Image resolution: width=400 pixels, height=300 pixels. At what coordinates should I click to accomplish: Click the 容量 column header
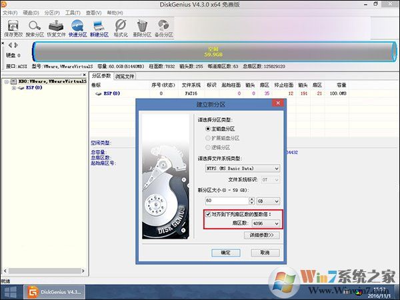(x=341, y=85)
